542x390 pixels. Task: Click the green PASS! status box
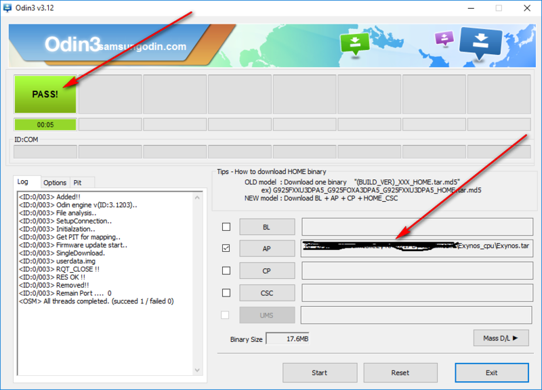point(45,94)
